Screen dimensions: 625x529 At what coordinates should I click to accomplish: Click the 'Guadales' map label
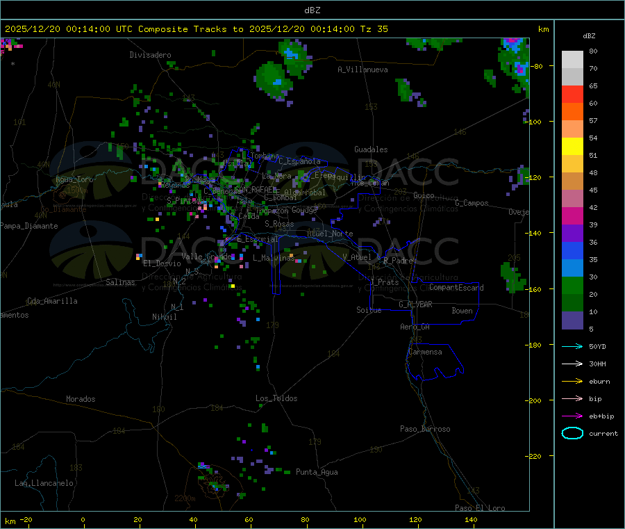371,149
